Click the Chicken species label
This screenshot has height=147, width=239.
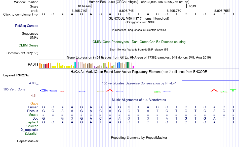(x=32, y=126)
